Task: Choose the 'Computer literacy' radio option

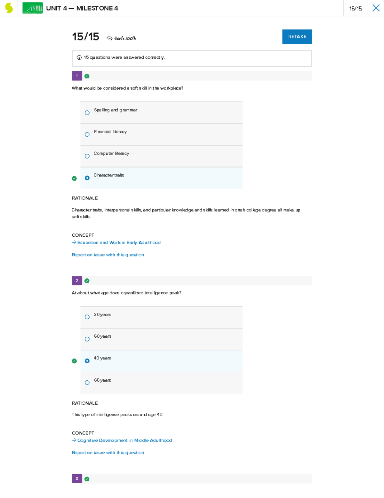Action: 87,156
